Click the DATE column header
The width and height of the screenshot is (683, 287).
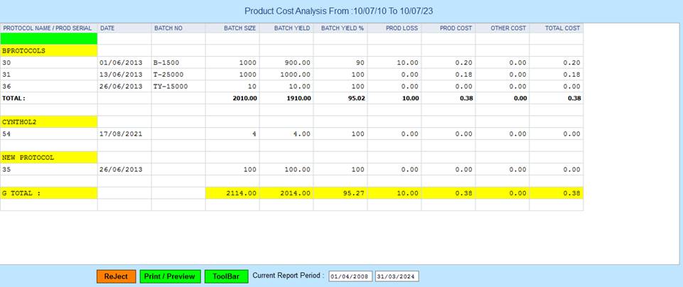point(108,28)
